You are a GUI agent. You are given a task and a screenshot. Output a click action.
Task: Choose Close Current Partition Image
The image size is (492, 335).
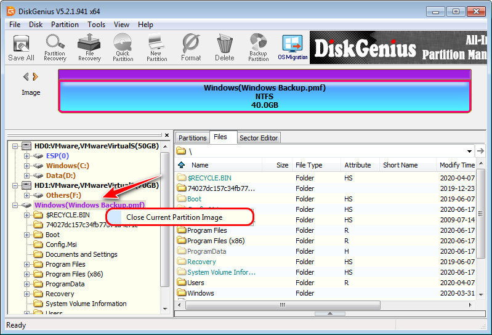click(179, 217)
